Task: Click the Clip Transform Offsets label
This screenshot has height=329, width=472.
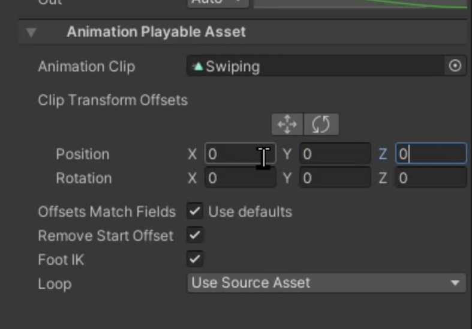Action: click(x=113, y=100)
